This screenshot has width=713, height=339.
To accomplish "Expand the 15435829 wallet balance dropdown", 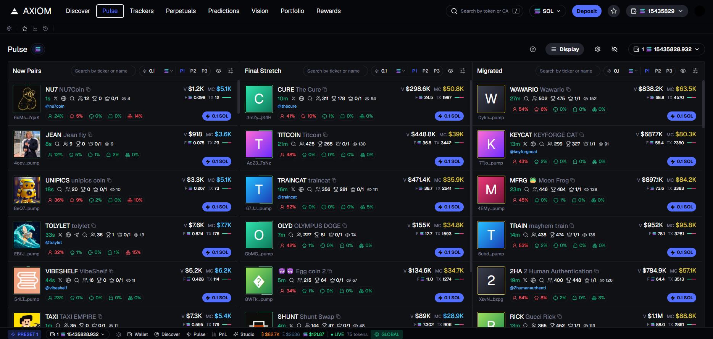I will [x=657, y=11].
